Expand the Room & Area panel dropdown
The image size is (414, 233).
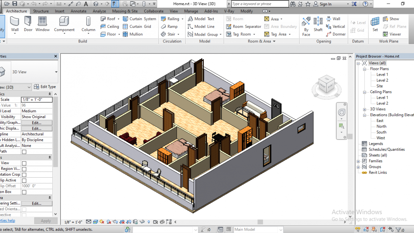274,41
